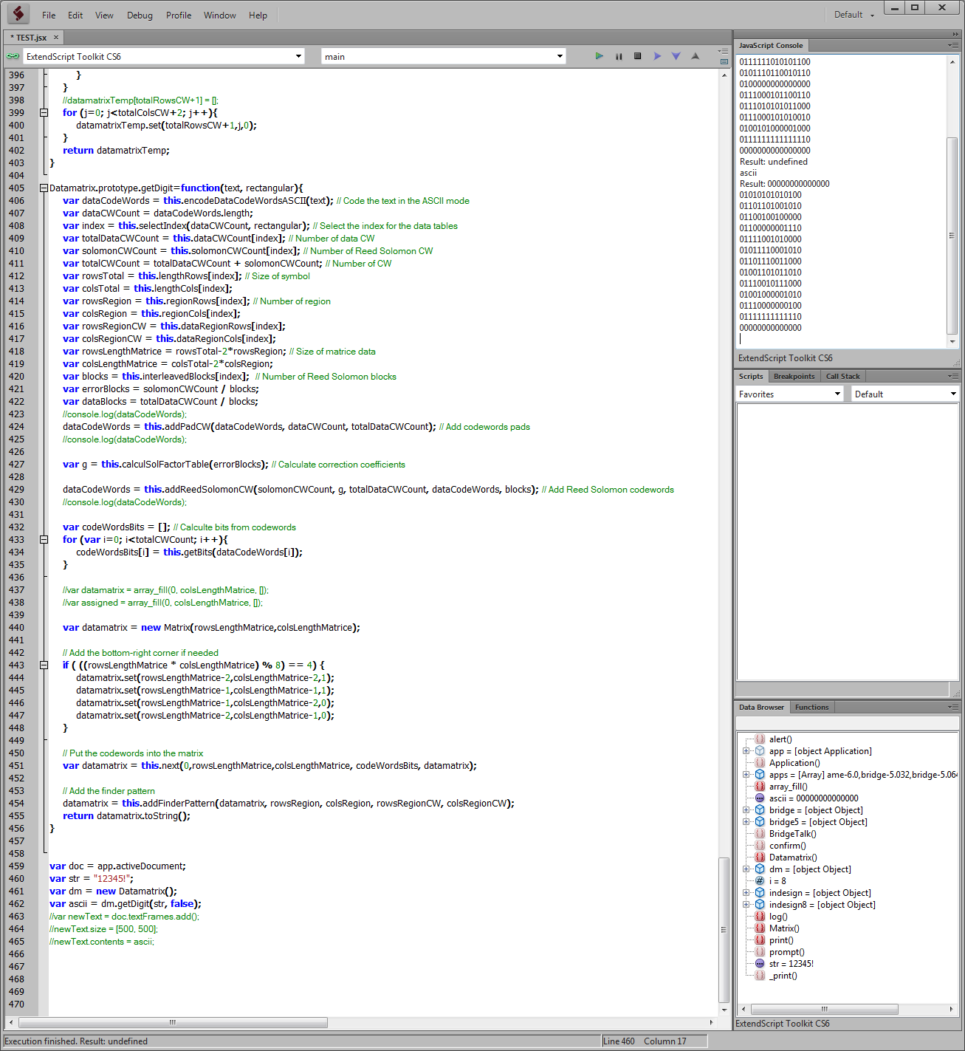
Task: Expand the bridge5 object node
Action: (x=746, y=822)
